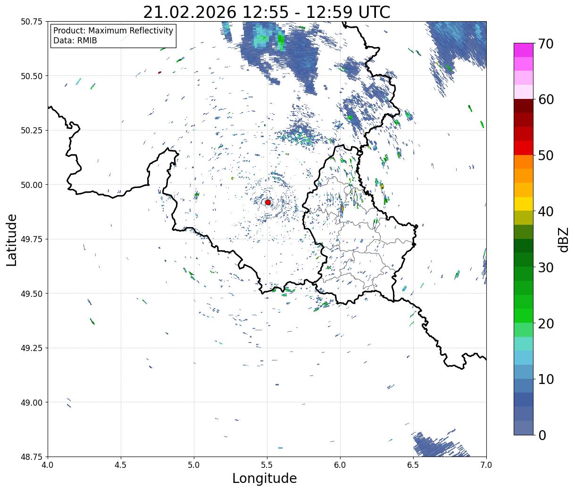
Task: Click the red radar location marker
Action: (x=268, y=202)
